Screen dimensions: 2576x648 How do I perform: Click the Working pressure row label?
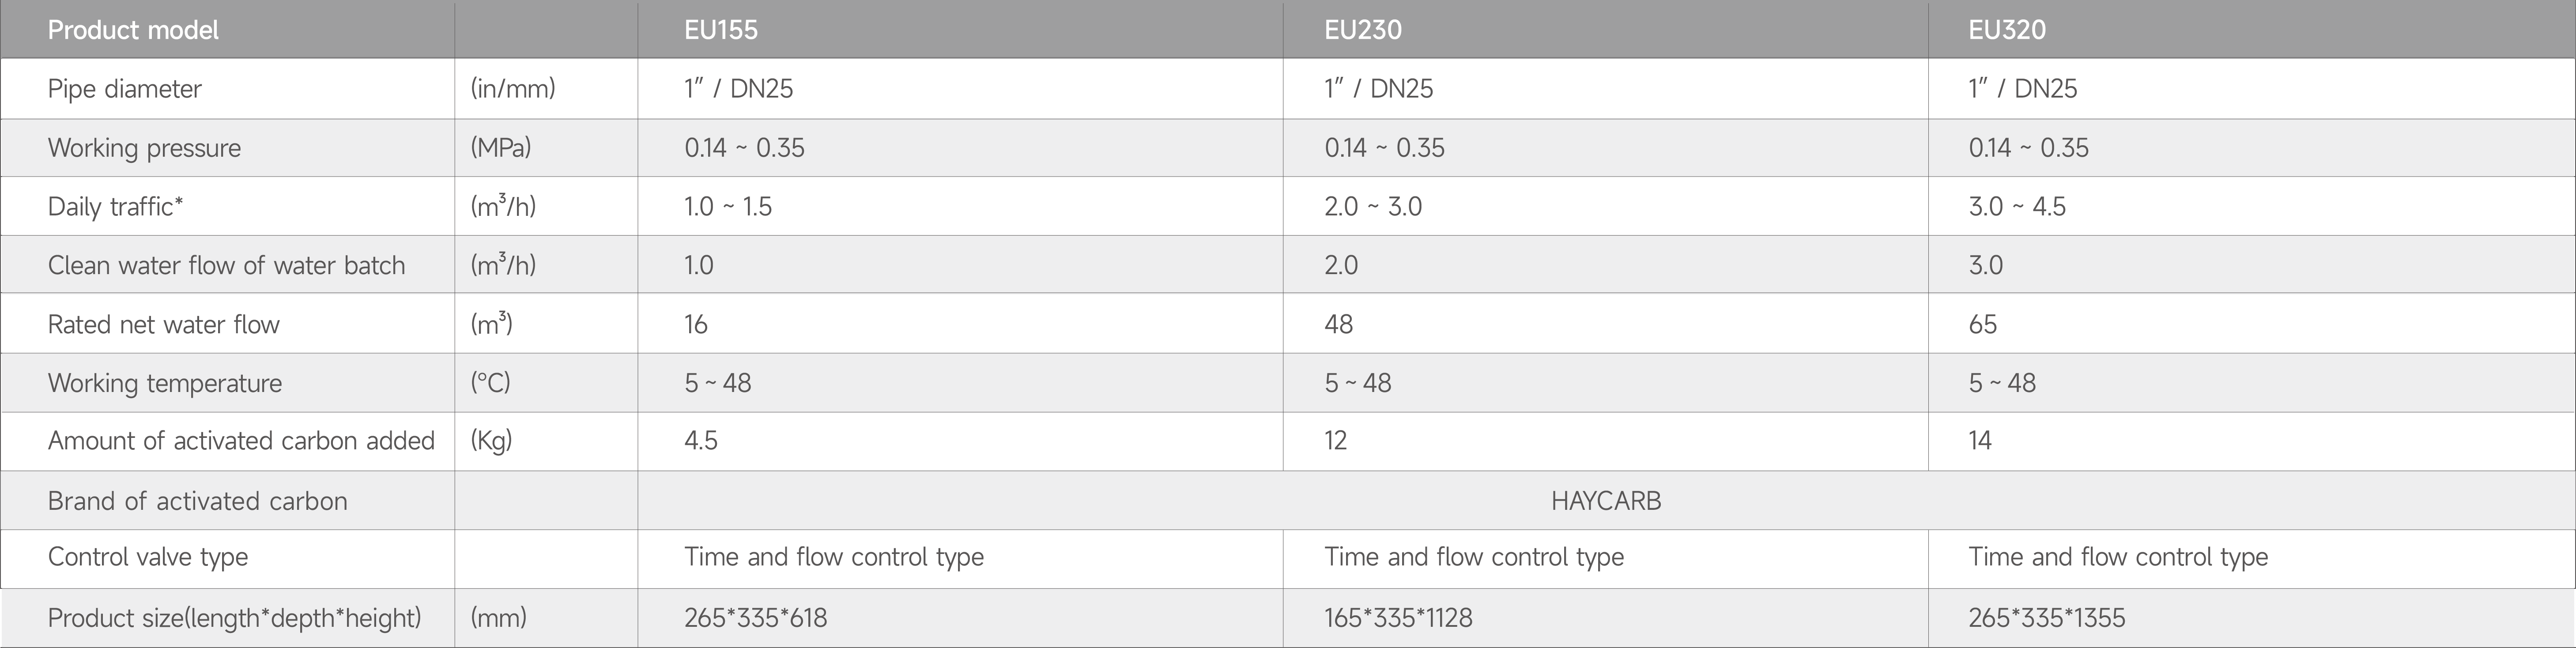[x=144, y=148]
